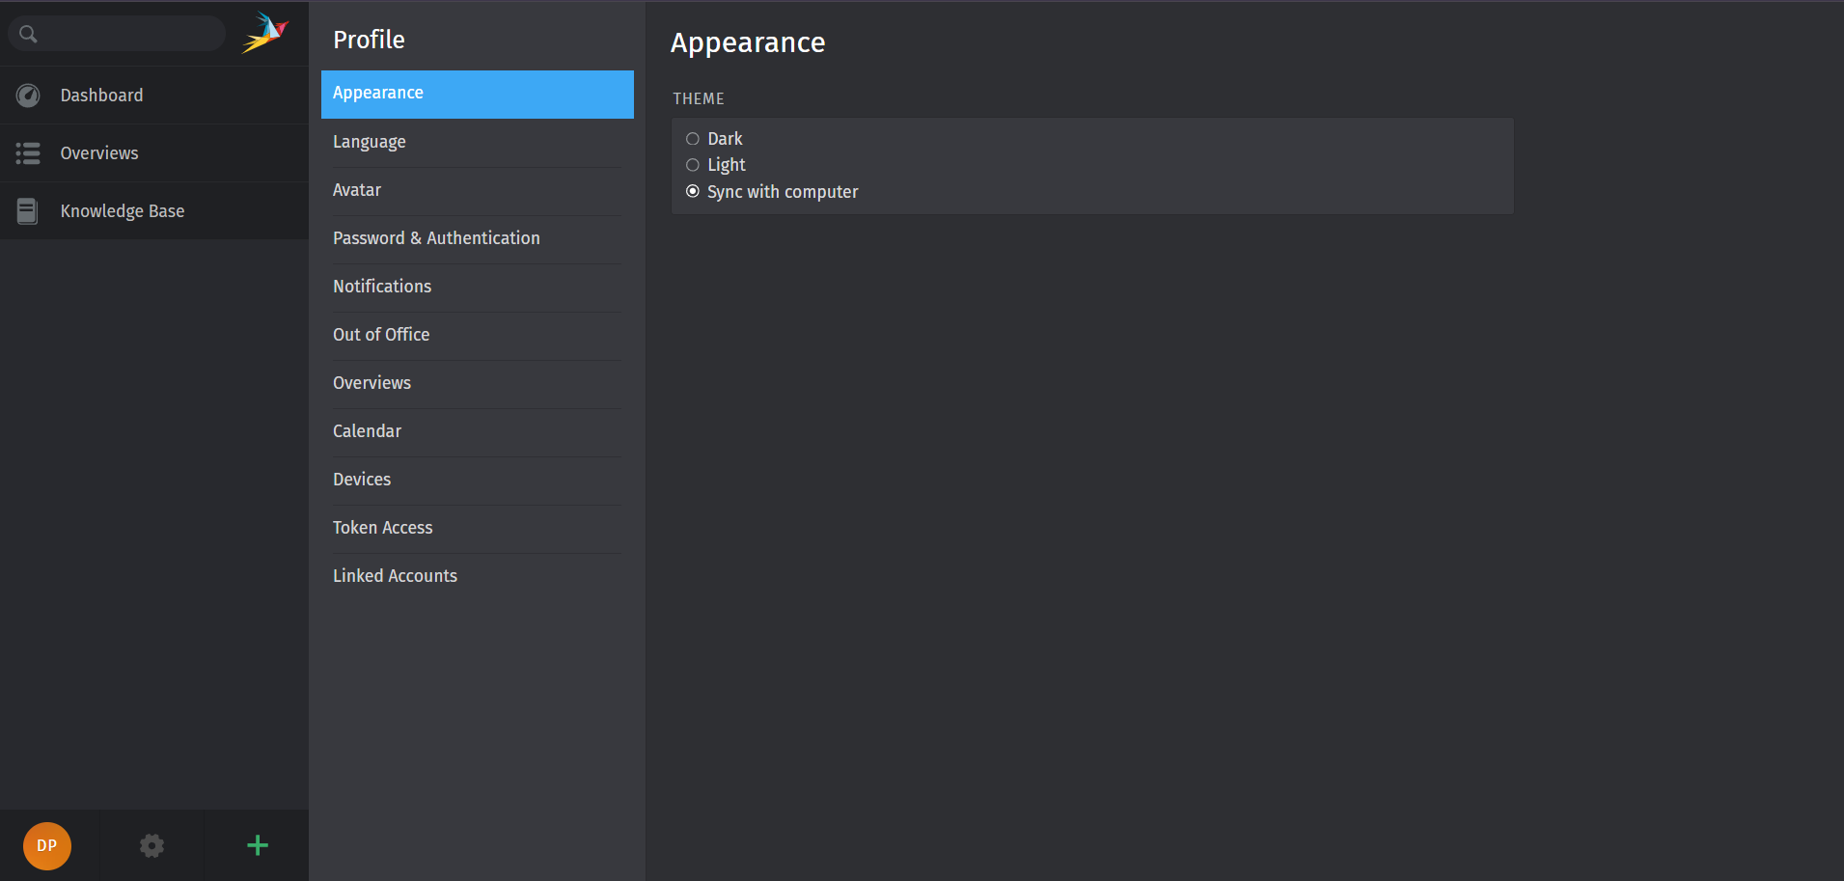Open the Devices settings section

click(362, 479)
